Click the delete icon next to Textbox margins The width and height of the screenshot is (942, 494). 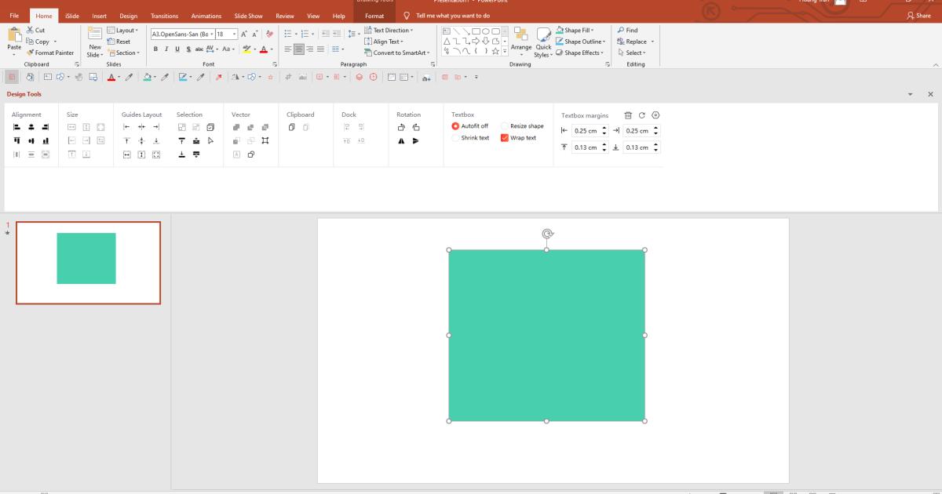coord(627,114)
